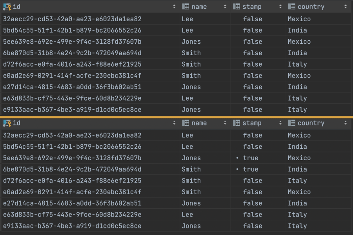Click the false stamp in lower table 32aecc29 row

coord(253,136)
